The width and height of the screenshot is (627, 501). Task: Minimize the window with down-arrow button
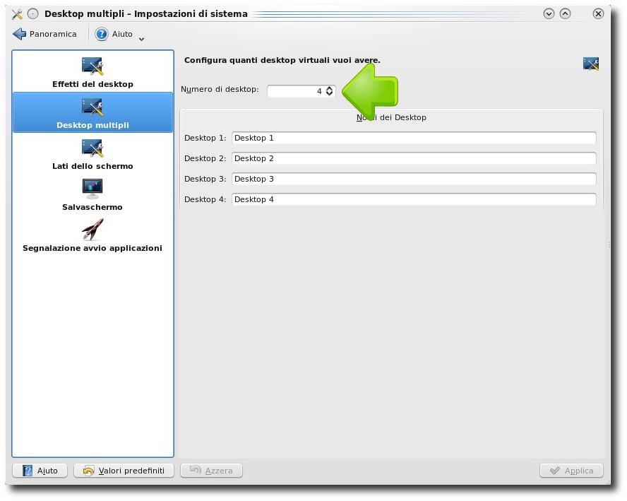click(549, 14)
